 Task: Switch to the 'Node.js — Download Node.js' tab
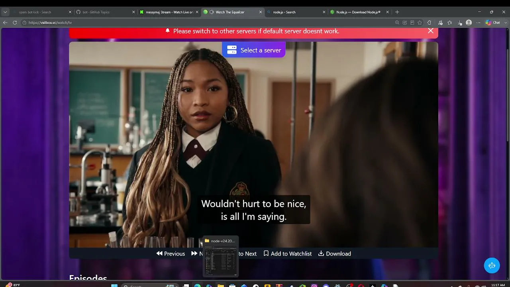click(x=359, y=12)
